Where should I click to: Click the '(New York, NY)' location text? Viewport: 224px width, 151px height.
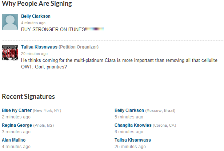click(x=47, y=111)
